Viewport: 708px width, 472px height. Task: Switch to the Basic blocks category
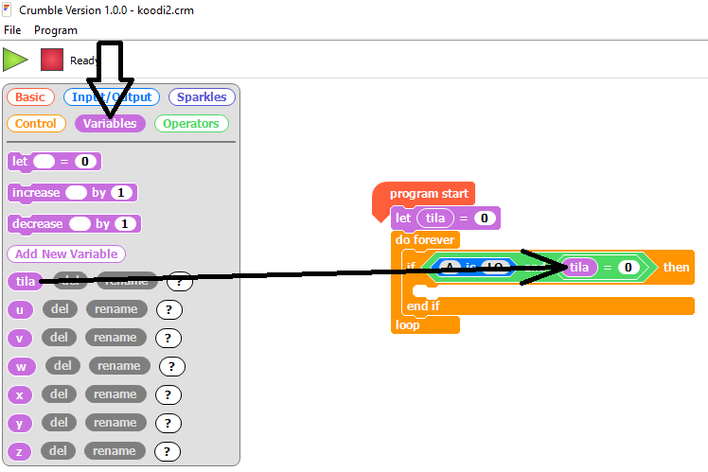pyautogui.click(x=29, y=96)
